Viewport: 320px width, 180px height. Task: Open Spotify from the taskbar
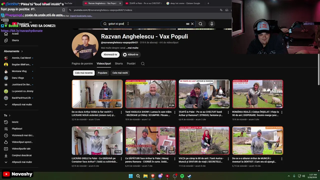click(x=182, y=176)
